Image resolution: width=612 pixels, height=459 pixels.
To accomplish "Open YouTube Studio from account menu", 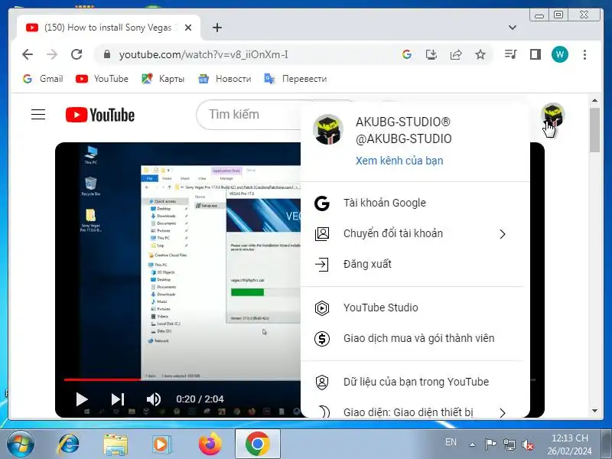I will point(415,308).
